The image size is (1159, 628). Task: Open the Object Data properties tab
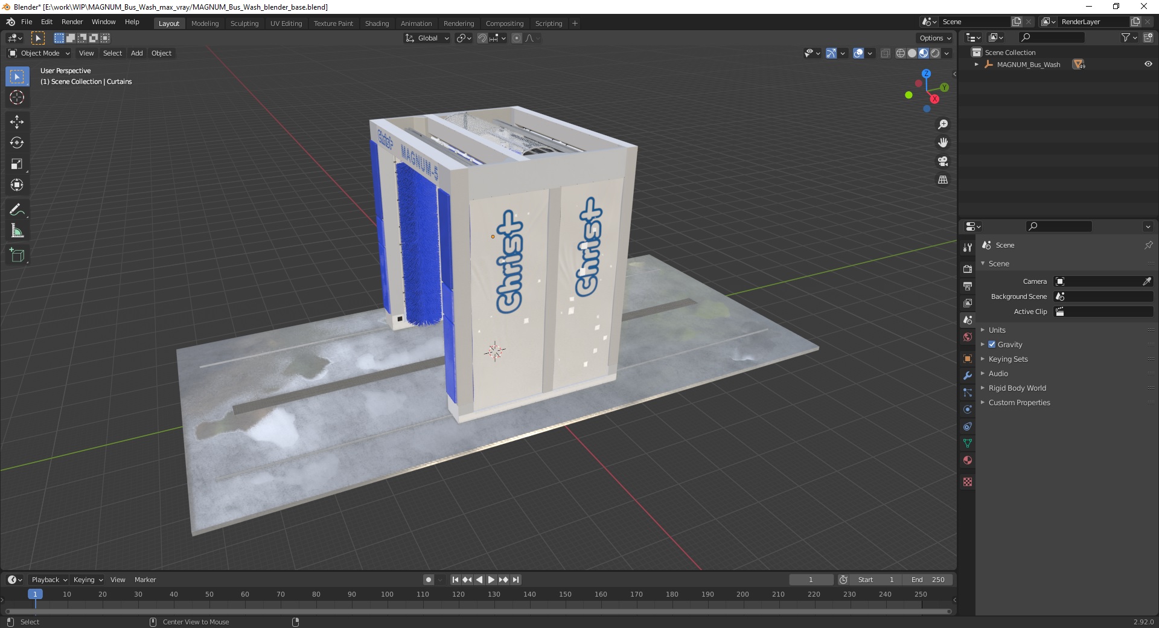(x=968, y=443)
